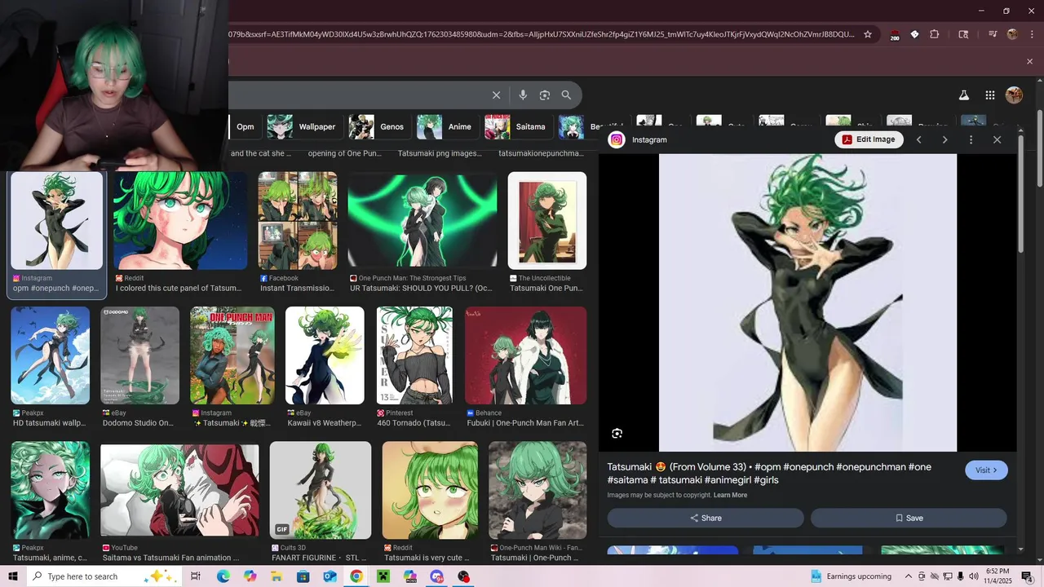Open the UR Tatsumaki Should You Pull thumbnail
The image size is (1044, 587).
[x=422, y=220]
